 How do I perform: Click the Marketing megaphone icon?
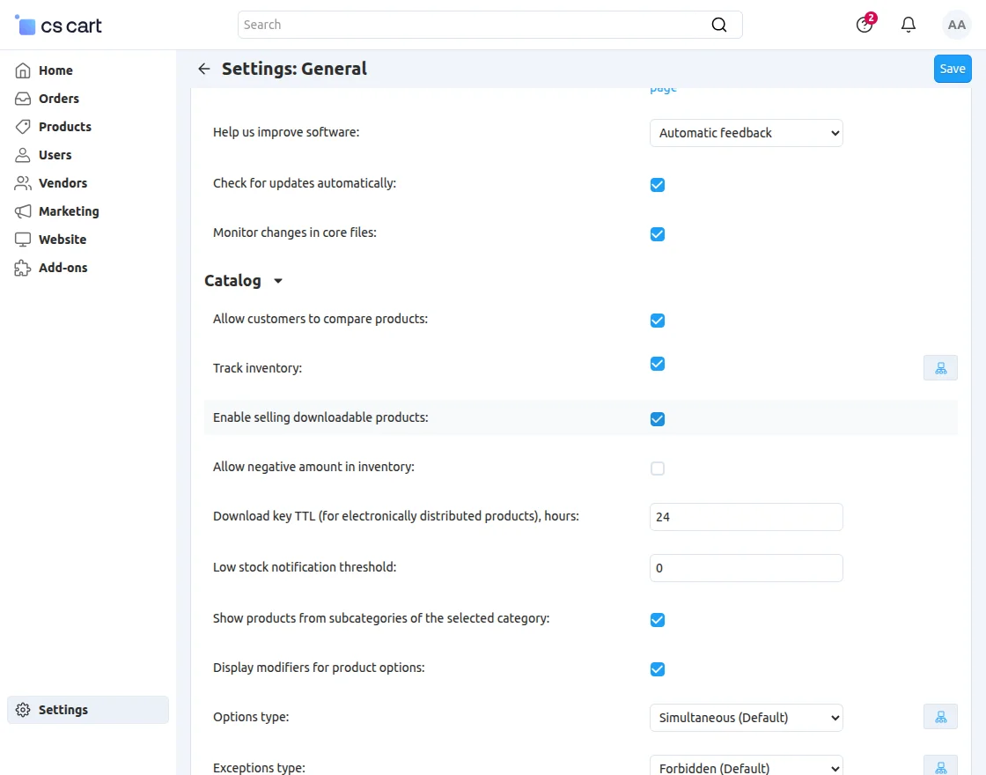click(x=21, y=210)
